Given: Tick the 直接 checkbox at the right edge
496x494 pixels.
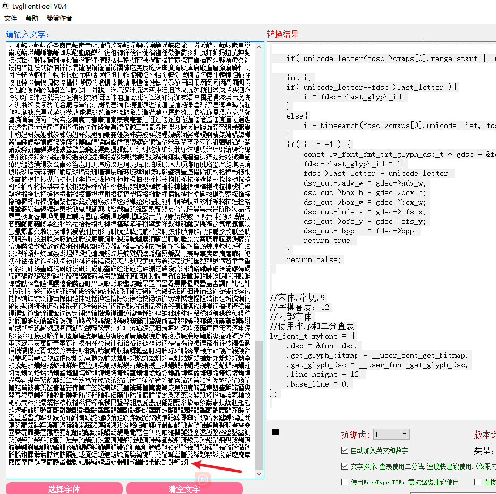Looking at the screenshot, I should [x=477, y=482].
